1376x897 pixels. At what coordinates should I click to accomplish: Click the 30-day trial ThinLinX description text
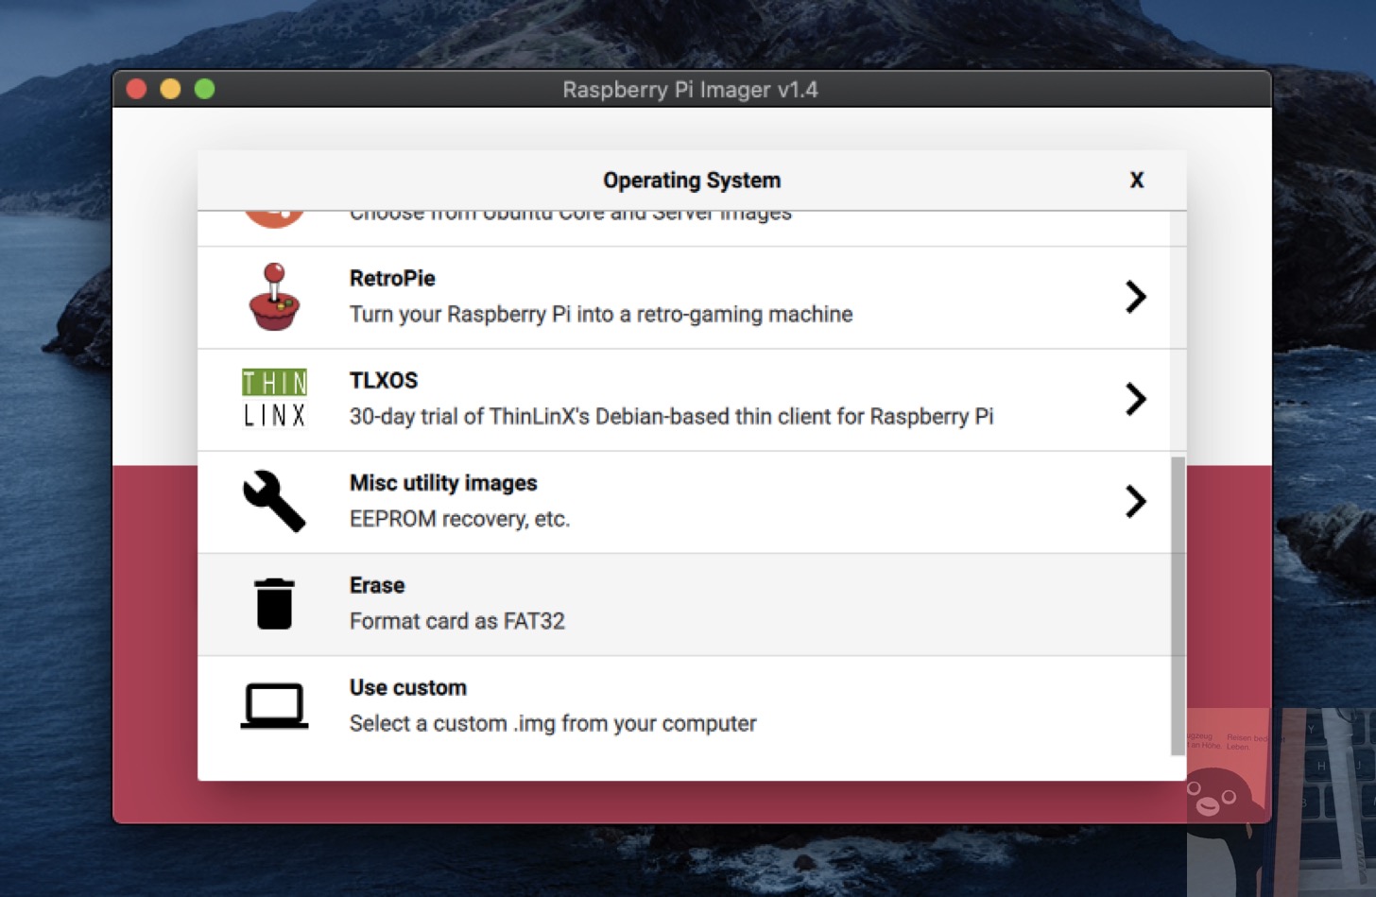(x=671, y=416)
